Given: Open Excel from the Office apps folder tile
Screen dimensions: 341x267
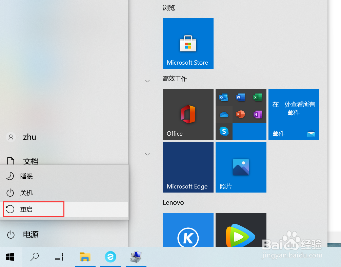Looking at the screenshot, I should [x=258, y=97].
